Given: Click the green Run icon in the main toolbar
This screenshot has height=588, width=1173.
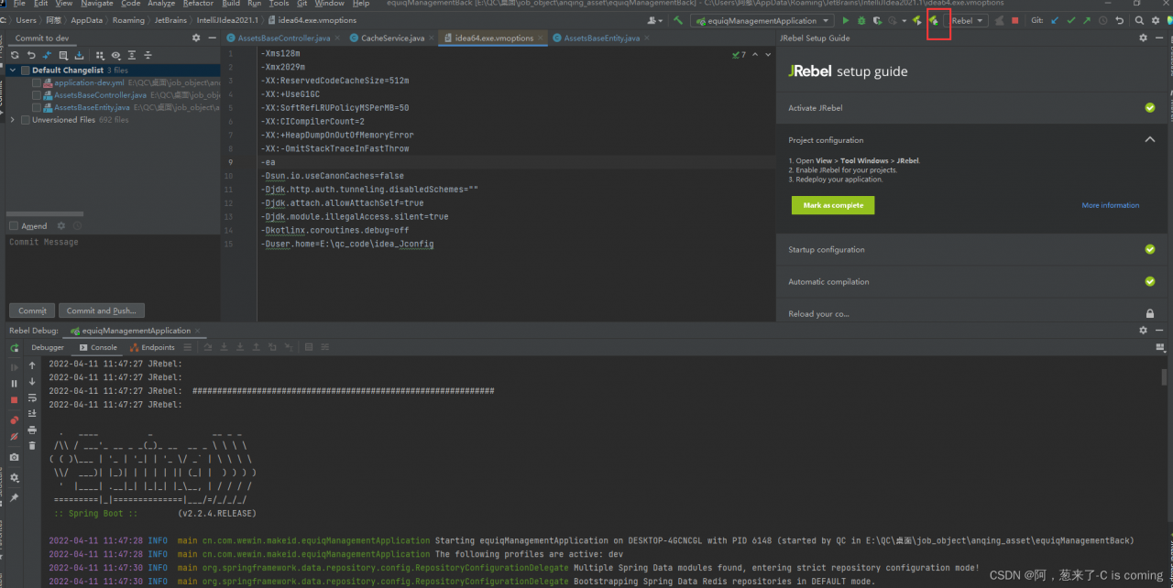Looking at the screenshot, I should pyautogui.click(x=846, y=20).
